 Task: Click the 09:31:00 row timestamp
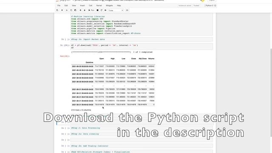[82, 70]
